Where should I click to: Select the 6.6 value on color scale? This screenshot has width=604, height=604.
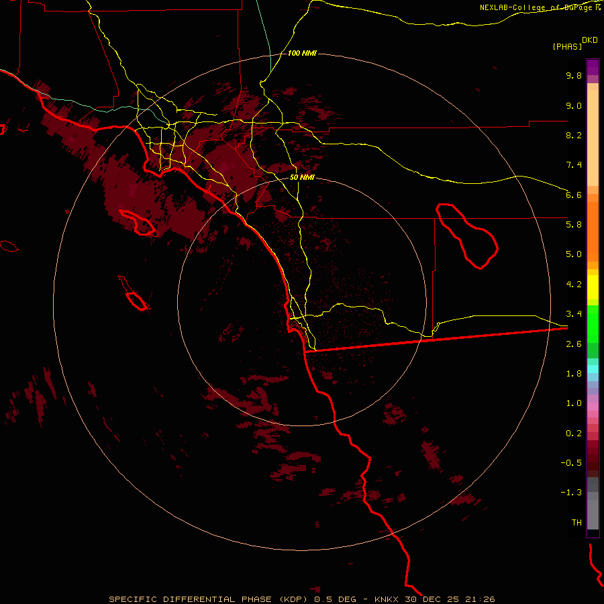point(574,195)
